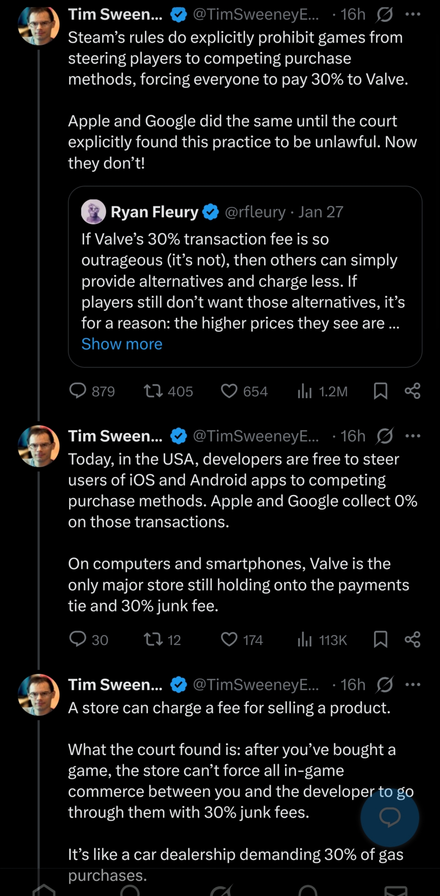Expand Ryan Fleury's quote with Show more
The height and width of the screenshot is (896, 440).
122,344
